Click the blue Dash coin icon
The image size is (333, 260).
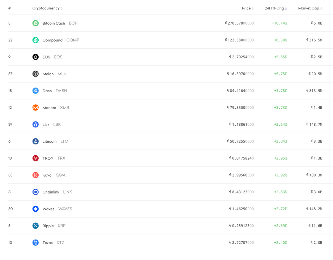tap(35, 91)
